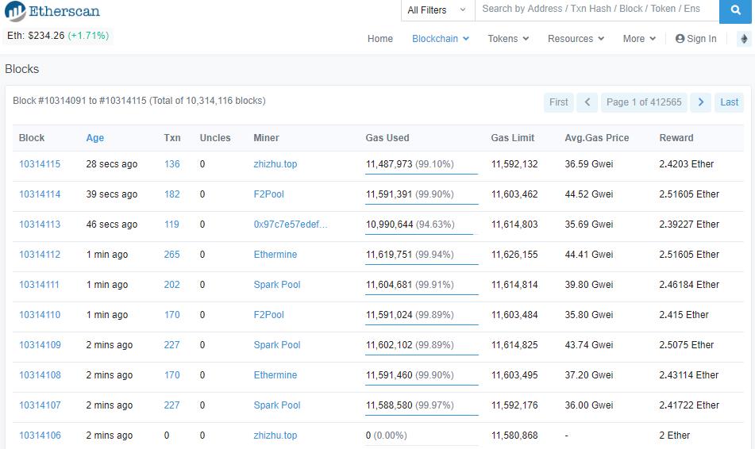
Task: View the 182 transactions link
Action: coord(172,194)
